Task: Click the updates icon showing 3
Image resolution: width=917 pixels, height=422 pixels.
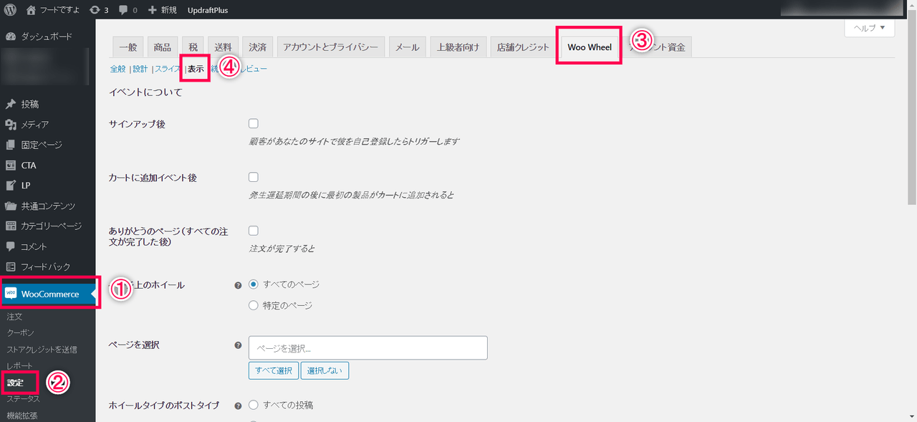Action: [95, 10]
